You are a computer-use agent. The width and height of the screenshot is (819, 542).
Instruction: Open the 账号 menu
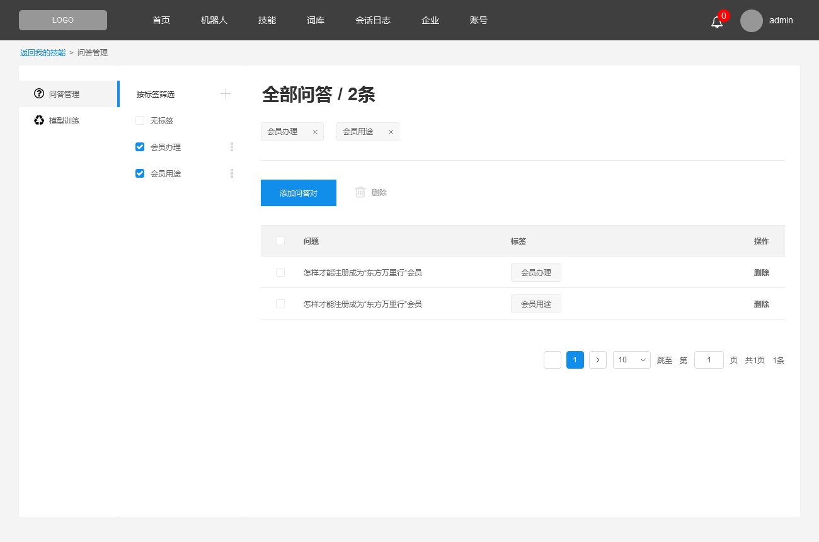pos(479,20)
